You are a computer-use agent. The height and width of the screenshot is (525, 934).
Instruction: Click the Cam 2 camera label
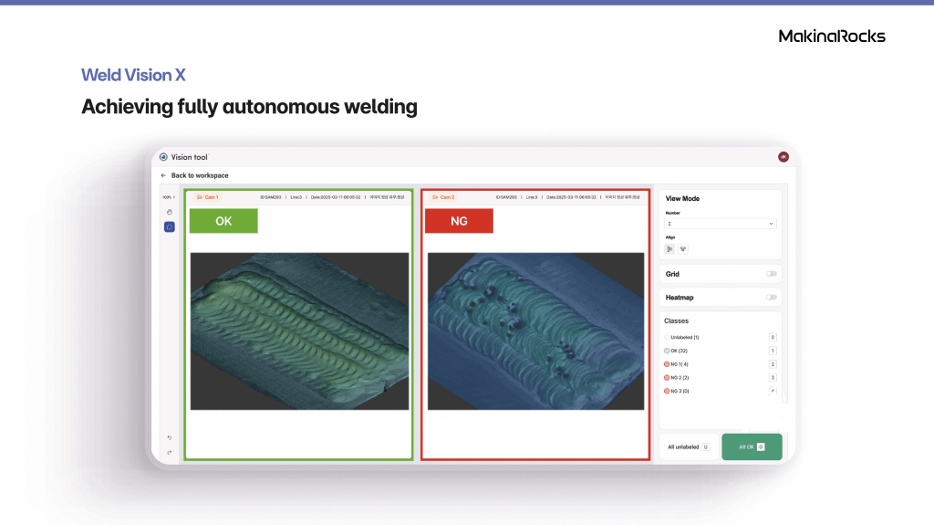point(443,197)
